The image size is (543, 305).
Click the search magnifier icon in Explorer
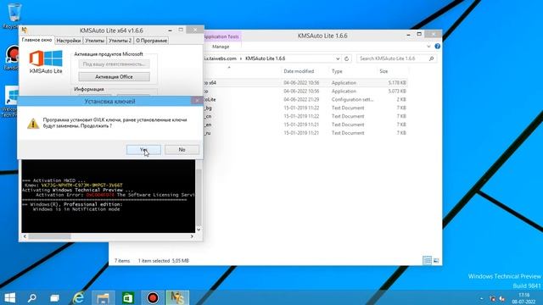(432, 58)
